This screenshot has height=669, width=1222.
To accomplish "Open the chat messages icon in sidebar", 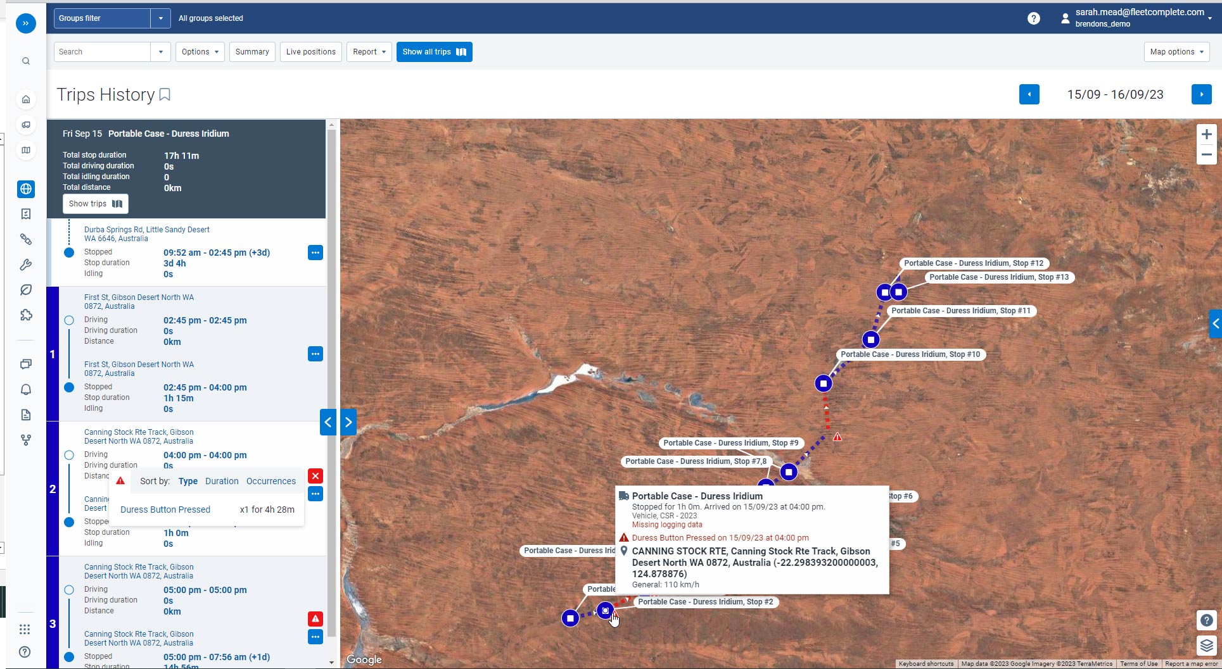I will coord(26,364).
